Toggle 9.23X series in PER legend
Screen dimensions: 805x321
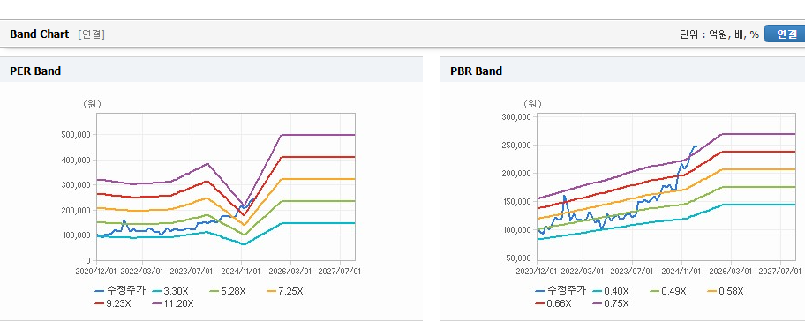click(113, 303)
